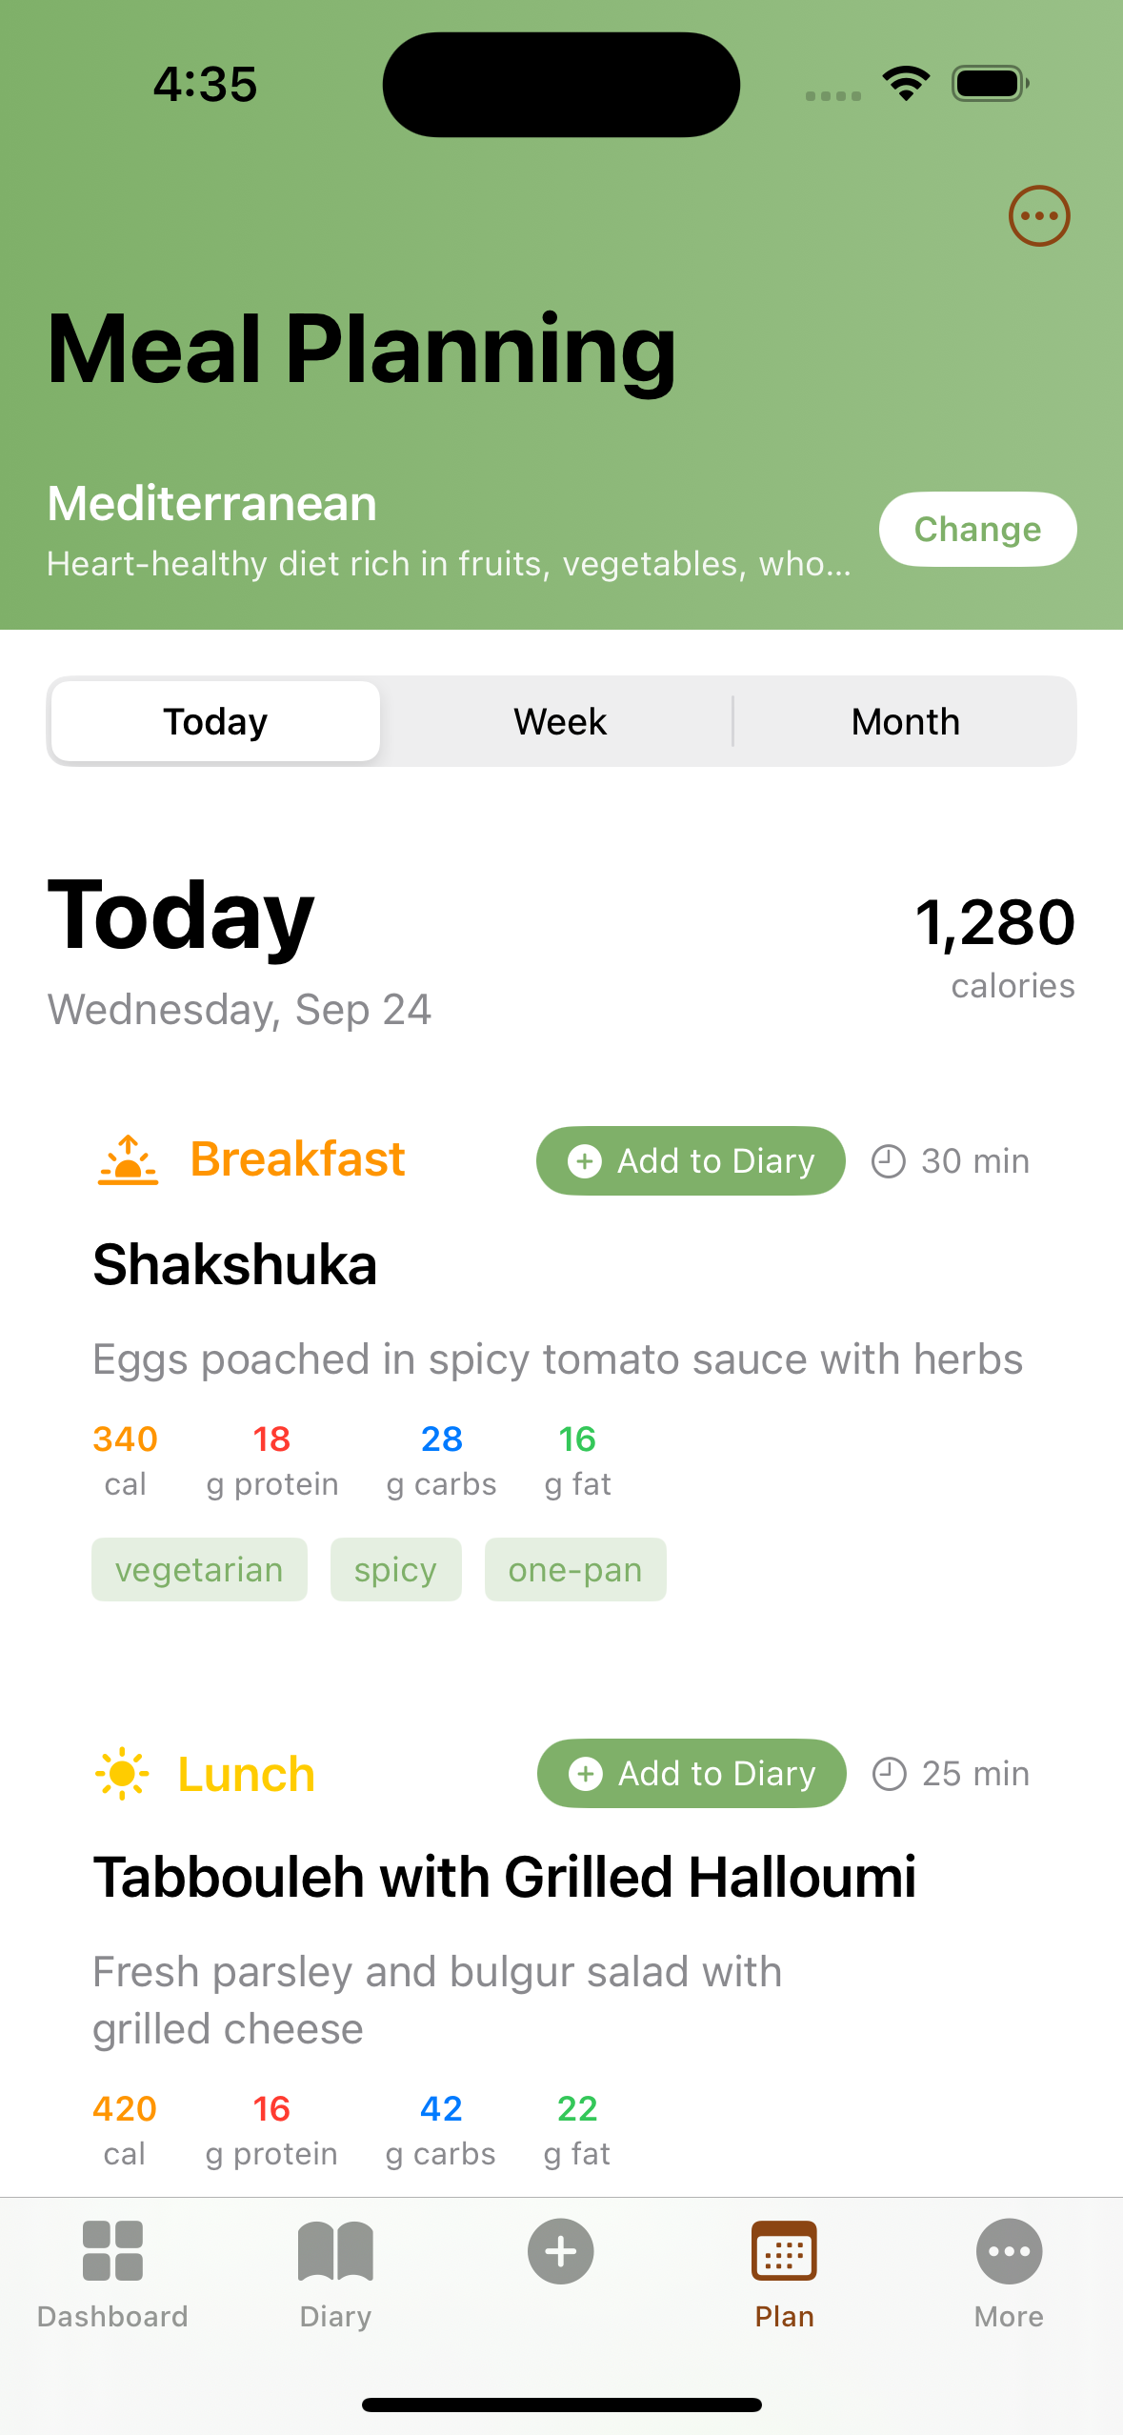The image size is (1123, 2435).
Task: Open the Plan calendar icon
Action: tap(784, 2251)
